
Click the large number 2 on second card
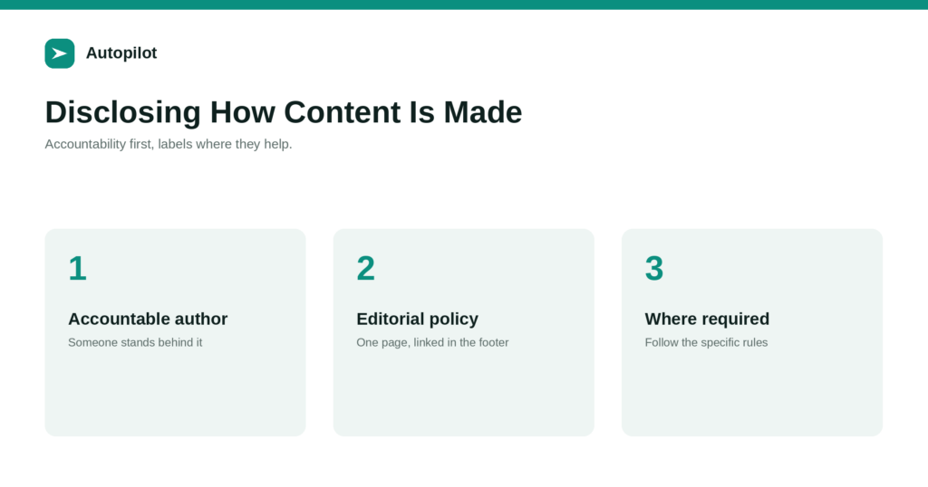366,268
